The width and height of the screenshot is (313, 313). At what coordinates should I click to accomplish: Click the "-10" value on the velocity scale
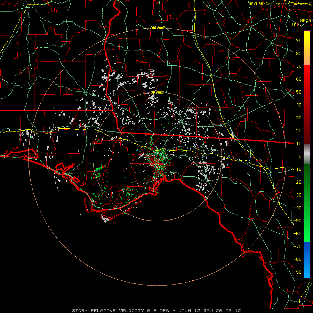(297, 169)
